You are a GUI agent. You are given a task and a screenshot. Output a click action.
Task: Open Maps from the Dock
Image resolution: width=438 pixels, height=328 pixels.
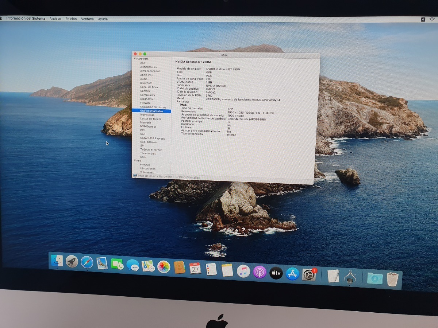point(148,266)
